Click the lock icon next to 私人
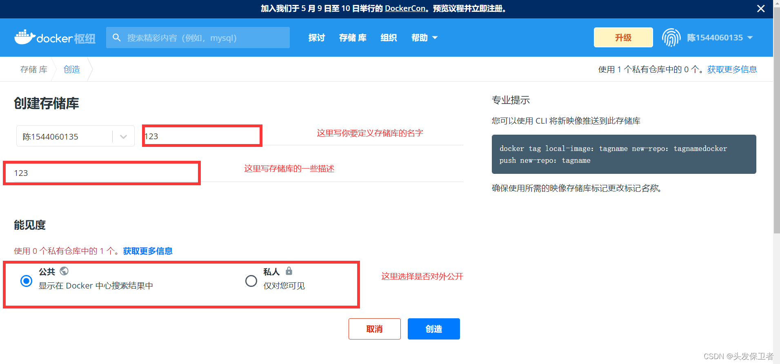The width and height of the screenshot is (780, 364). [289, 271]
